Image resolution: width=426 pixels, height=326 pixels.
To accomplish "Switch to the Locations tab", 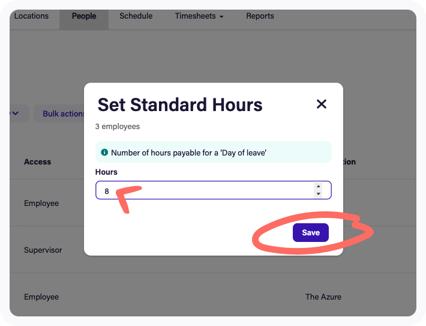I will pyautogui.click(x=31, y=16).
